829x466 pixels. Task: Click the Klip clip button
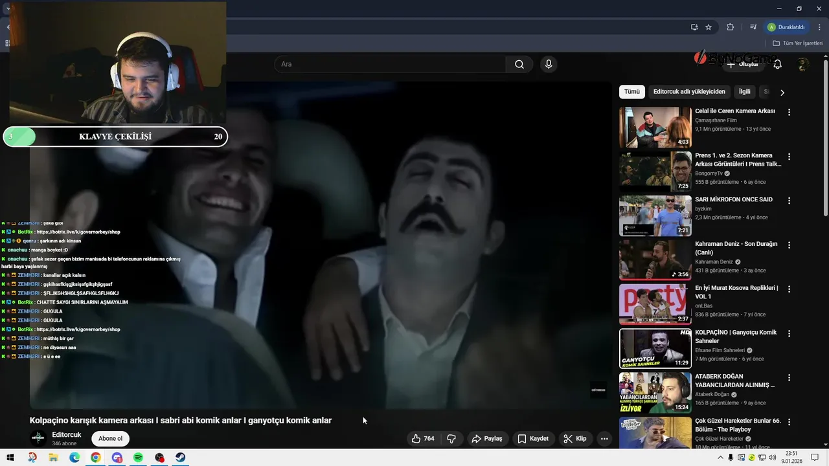point(575,438)
